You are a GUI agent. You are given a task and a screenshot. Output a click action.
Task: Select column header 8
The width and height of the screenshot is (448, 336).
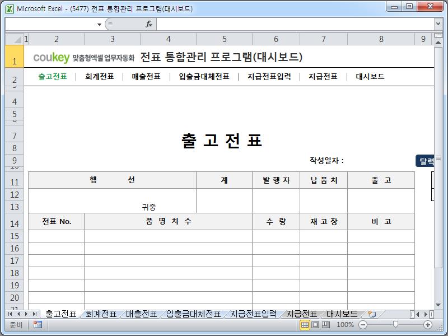tap(381, 39)
